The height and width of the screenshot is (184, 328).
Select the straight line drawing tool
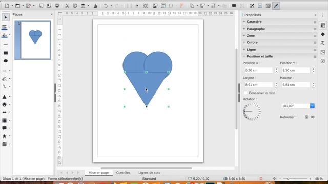6,45
